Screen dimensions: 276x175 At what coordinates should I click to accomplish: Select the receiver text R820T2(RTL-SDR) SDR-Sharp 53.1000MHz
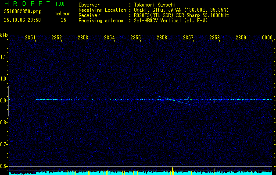click(181, 15)
